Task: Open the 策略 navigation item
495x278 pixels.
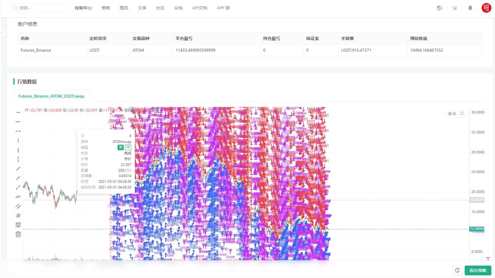Action: [105, 8]
